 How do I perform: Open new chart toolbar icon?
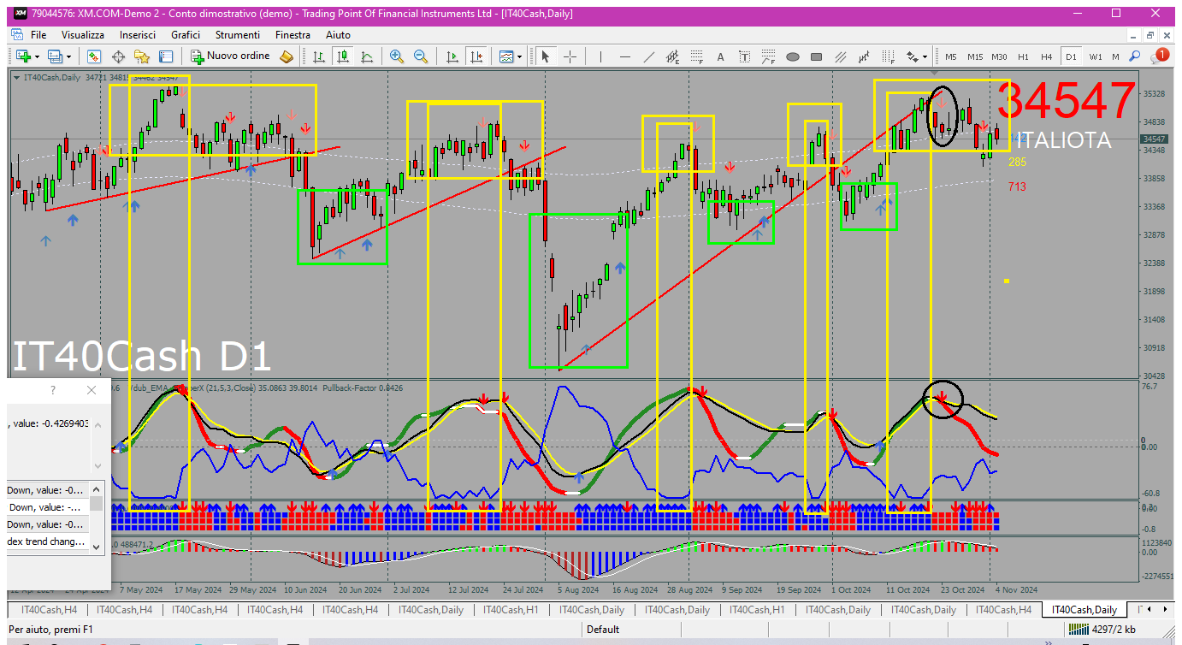22,56
